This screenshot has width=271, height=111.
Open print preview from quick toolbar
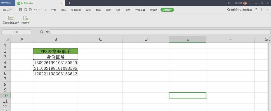[x=31, y=10]
